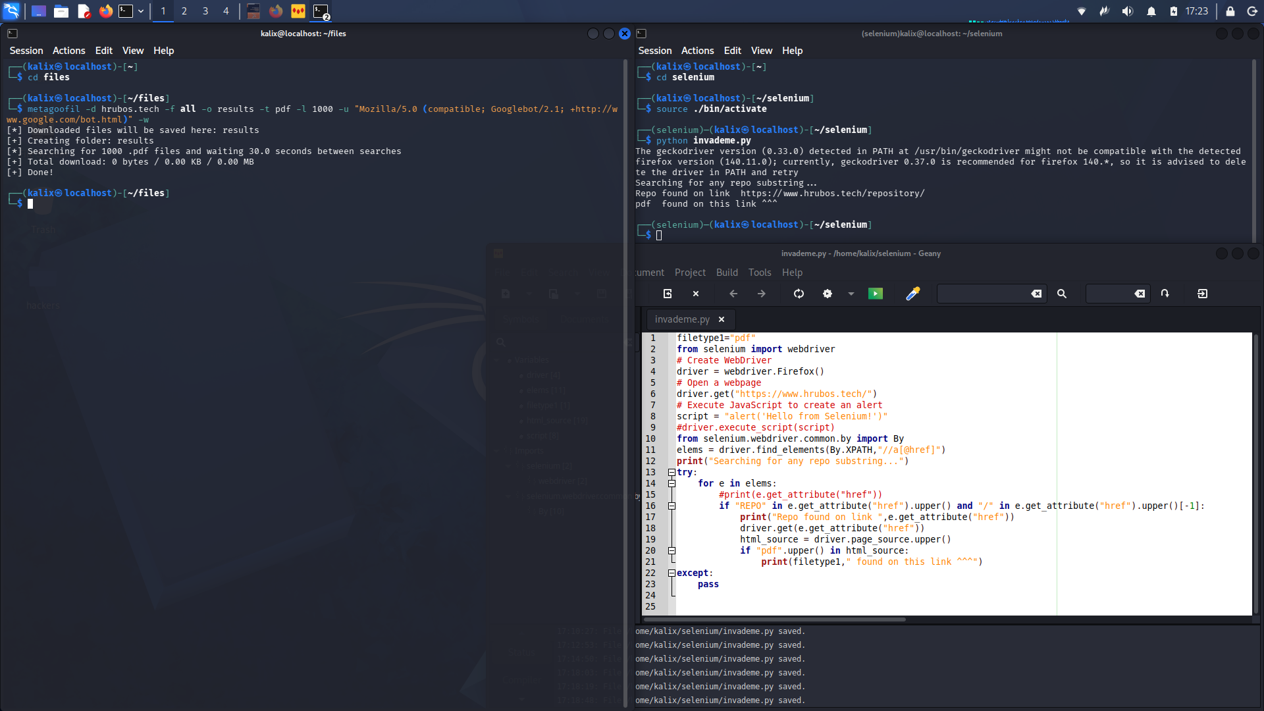Activate the grouped terminal taskbar item
Screen dimensions: 1264x711
tap(321, 11)
